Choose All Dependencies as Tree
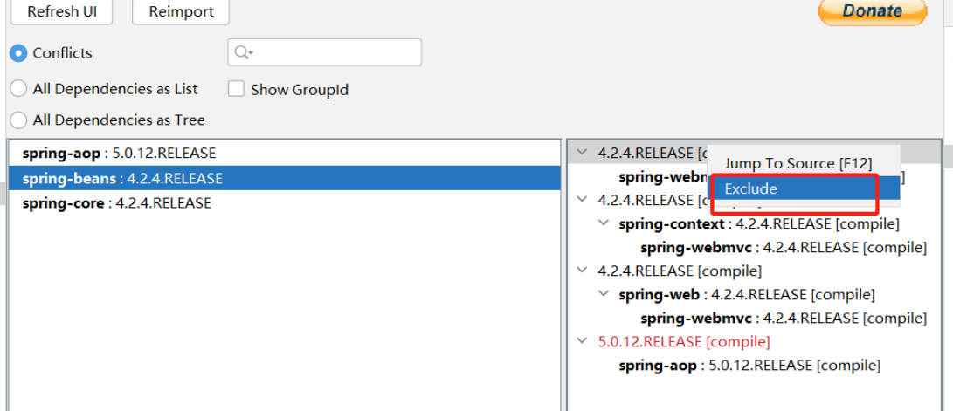This screenshot has height=411, width=953. point(18,120)
